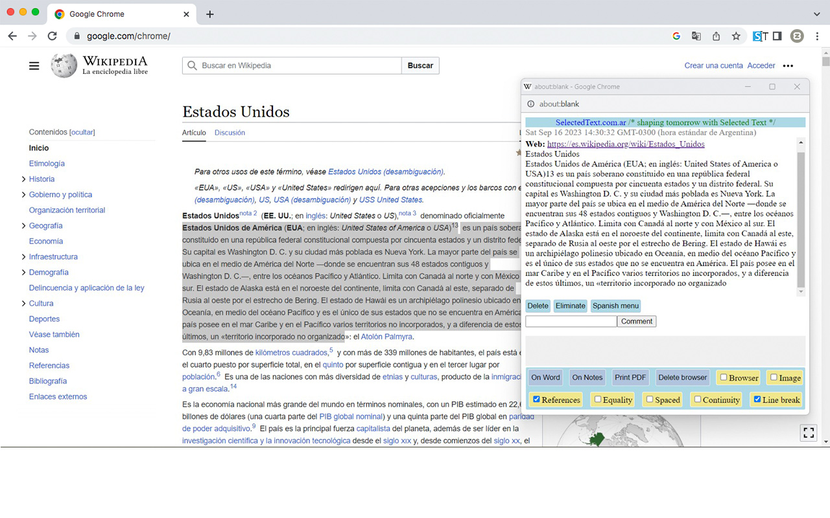
Task: Click the browser Forward arrow
Action: (32, 36)
